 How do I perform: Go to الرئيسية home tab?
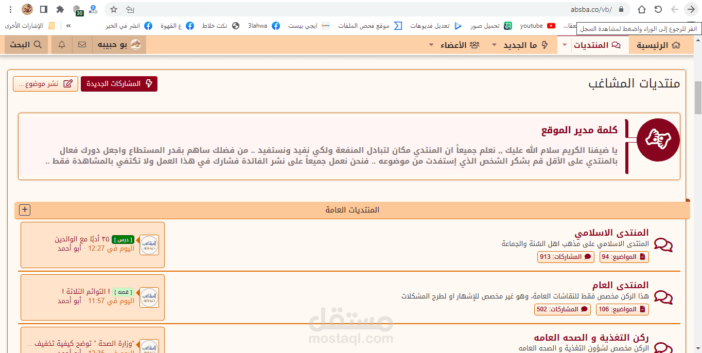pyautogui.click(x=658, y=45)
